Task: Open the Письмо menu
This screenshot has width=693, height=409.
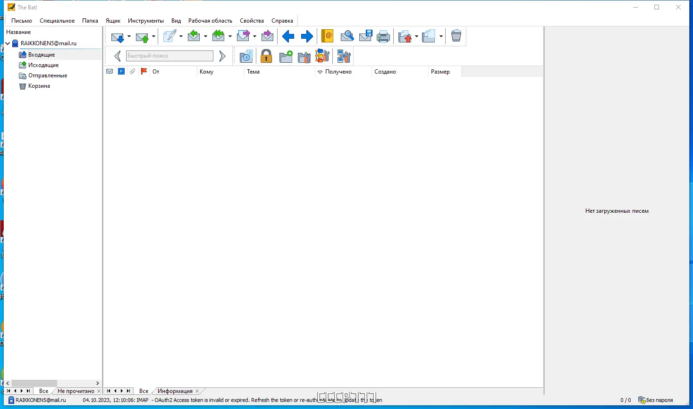Action: point(22,21)
